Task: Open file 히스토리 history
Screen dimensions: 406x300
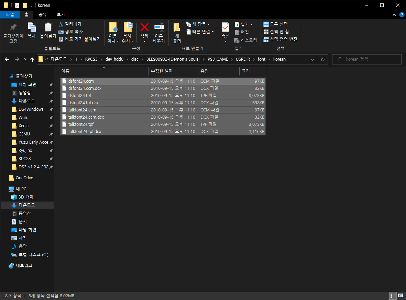Action: pyautogui.click(x=245, y=40)
